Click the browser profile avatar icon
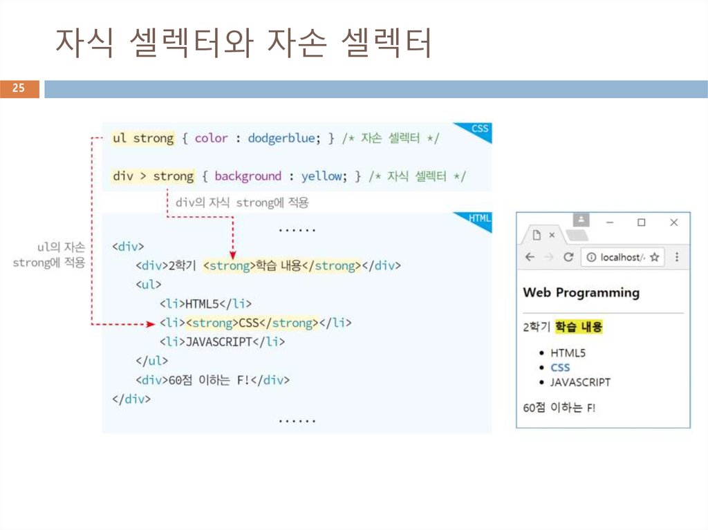 click(x=581, y=220)
